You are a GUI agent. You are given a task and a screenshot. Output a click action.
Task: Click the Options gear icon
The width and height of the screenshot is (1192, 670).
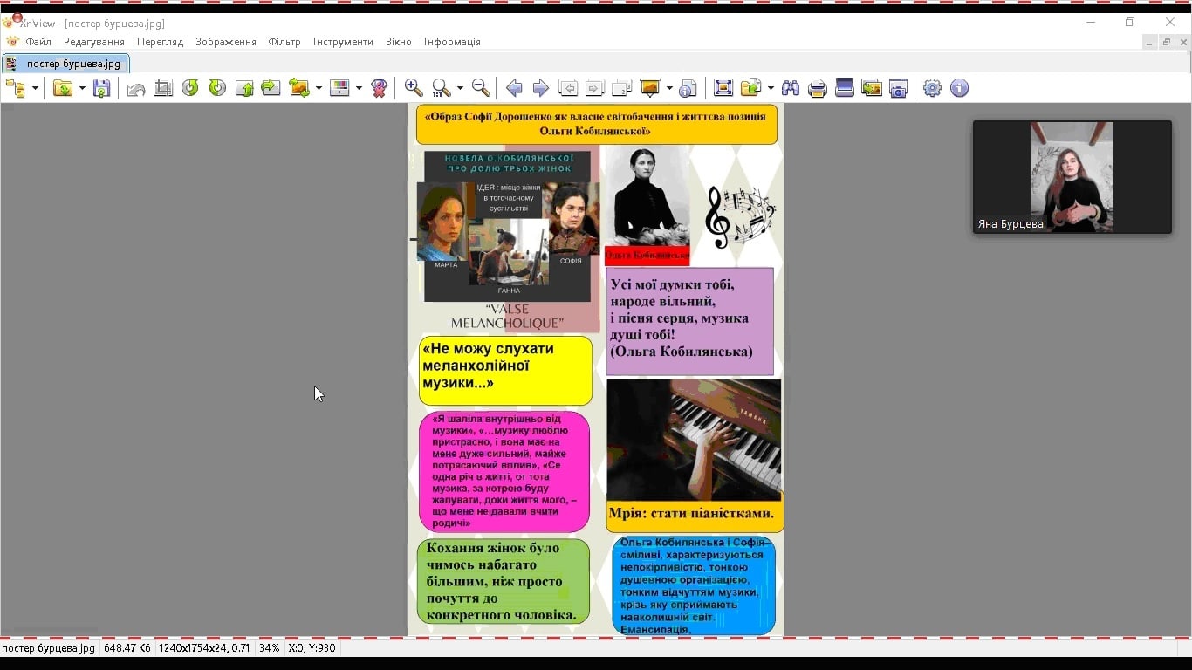[x=932, y=88]
